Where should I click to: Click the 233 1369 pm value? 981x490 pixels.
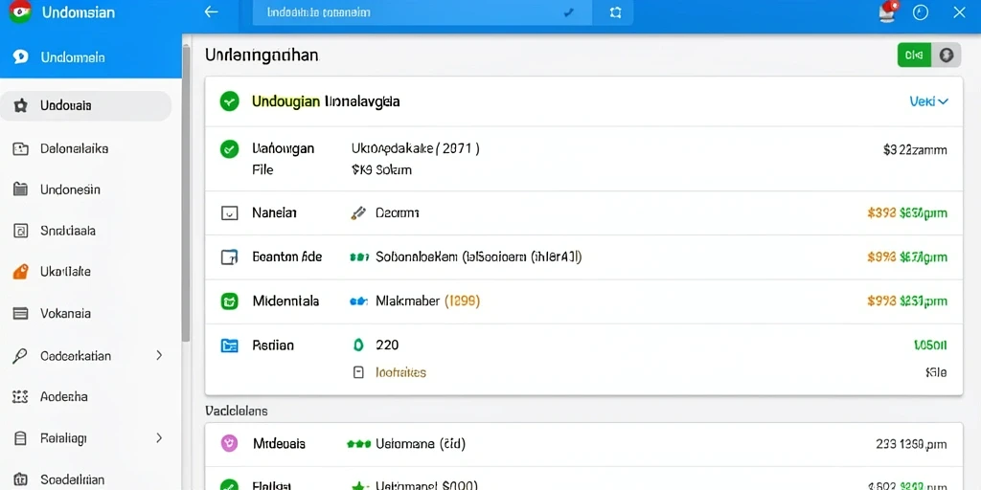point(912,444)
